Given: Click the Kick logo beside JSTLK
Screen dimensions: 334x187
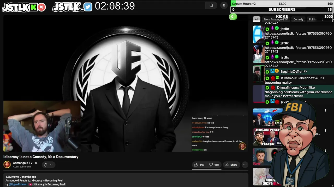Looking at the screenshot, I should [x=33, y=7].
